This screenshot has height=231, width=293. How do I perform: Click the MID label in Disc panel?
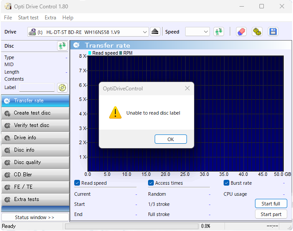point(9,64)
